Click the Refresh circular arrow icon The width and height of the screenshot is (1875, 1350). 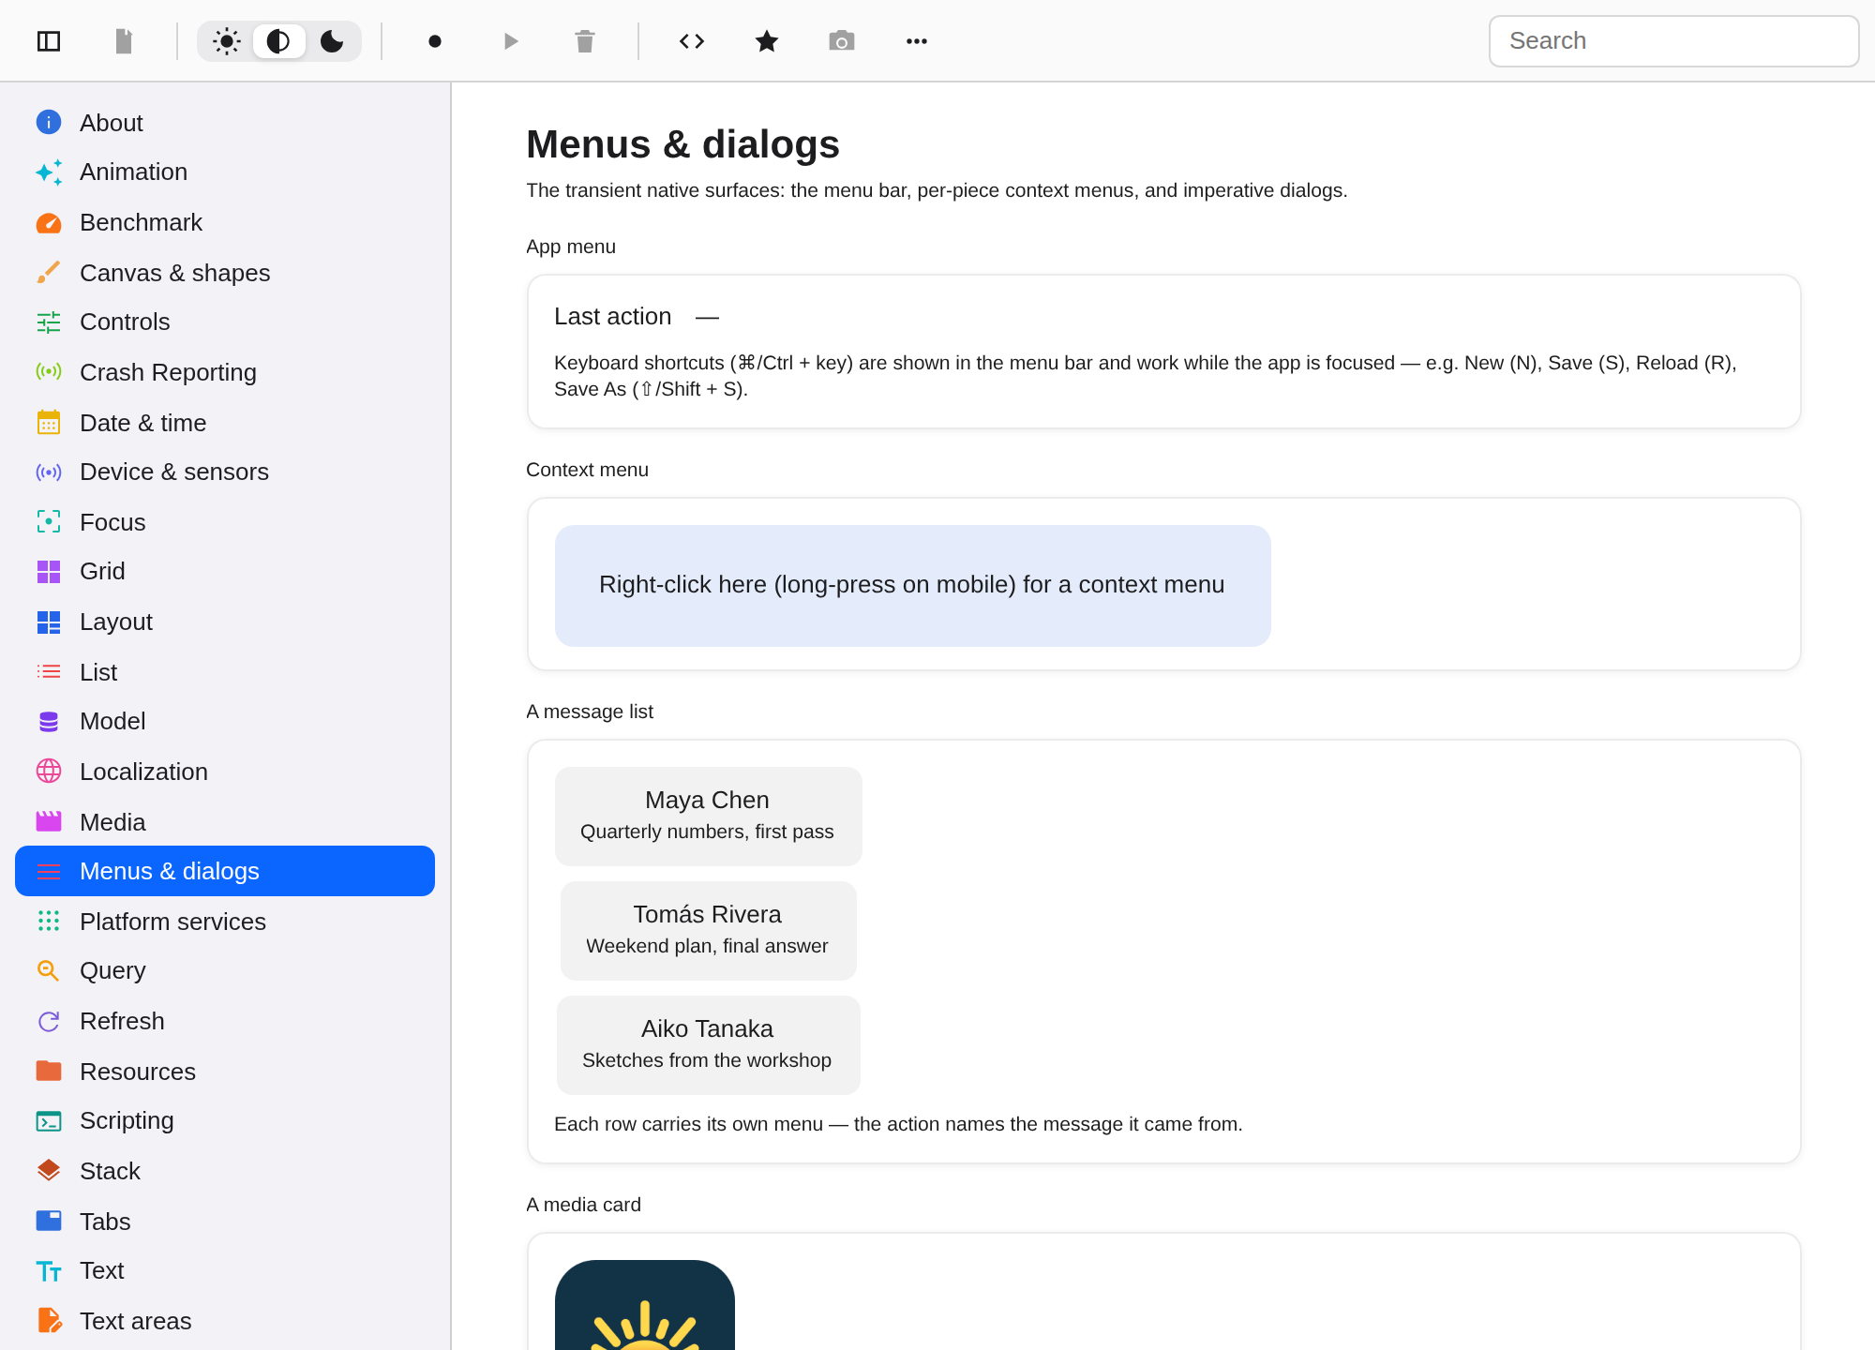pyautogui.click(x=49, y=1022)
